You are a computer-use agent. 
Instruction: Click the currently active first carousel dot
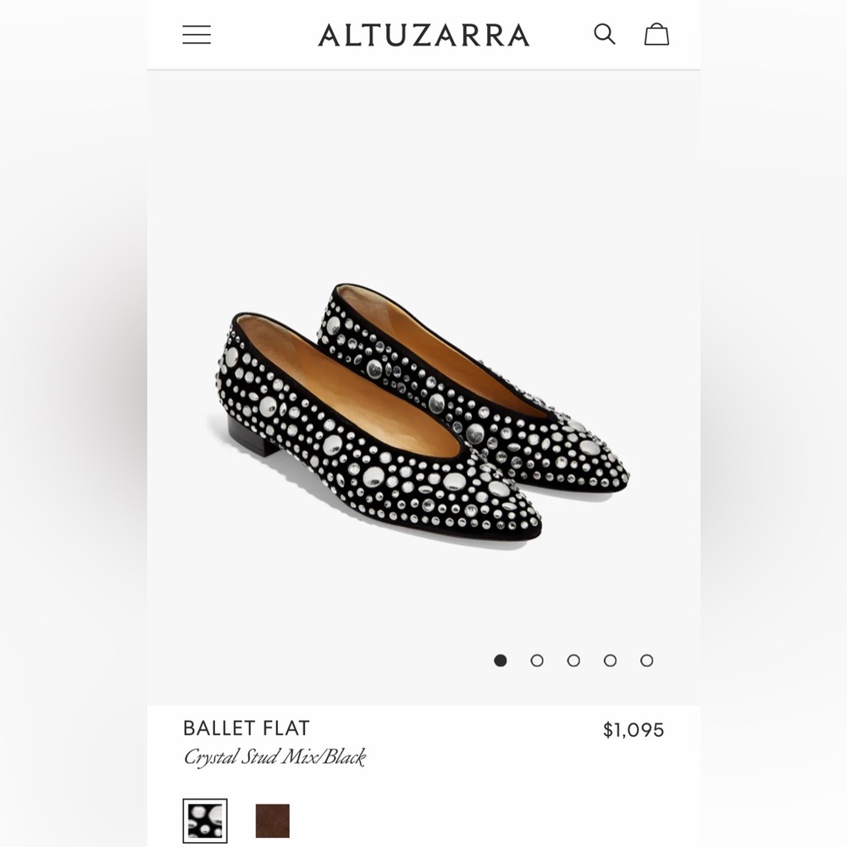(500, 660)
